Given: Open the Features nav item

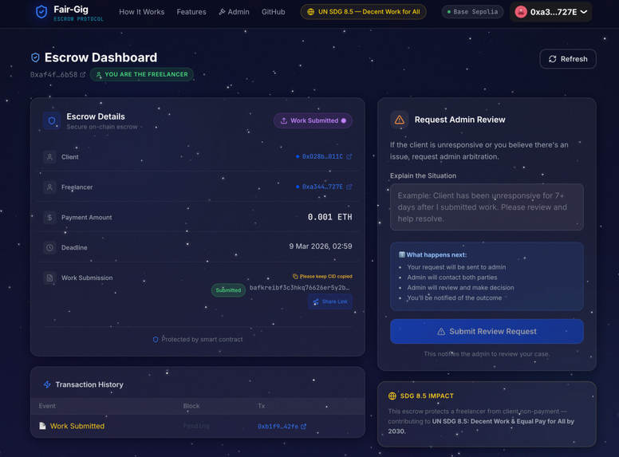Looking at the screenshot, I should click(x=191, y=12).
